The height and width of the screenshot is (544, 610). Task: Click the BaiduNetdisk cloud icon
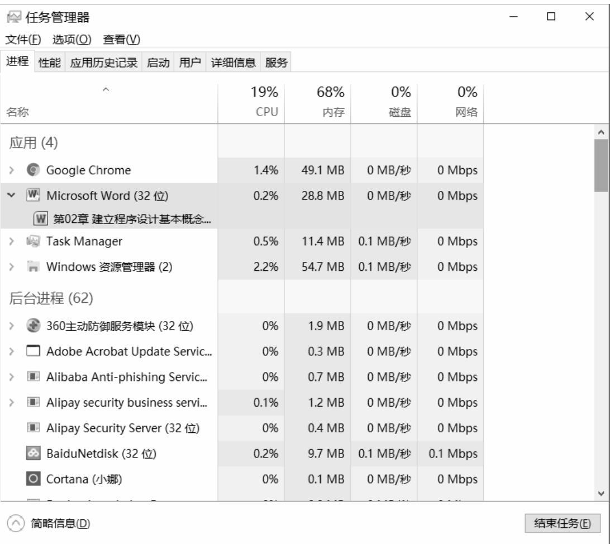click(x=33, y=454)
